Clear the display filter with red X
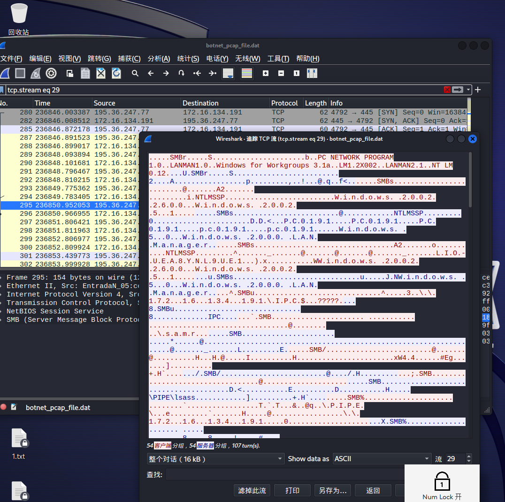Image resolution: width=505 pixels, height=502 pixels. click(x=447, y=90)
